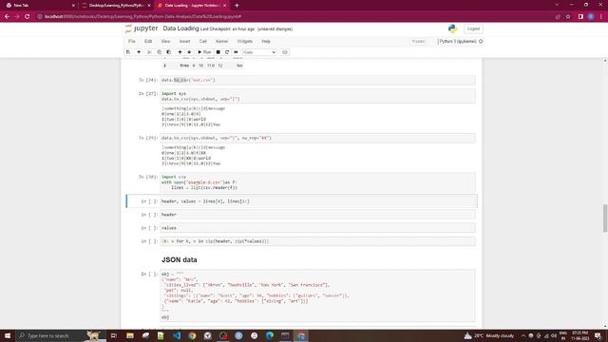Open the Help menu
This screenshot has height=342, width=608.
pos(266,41)
